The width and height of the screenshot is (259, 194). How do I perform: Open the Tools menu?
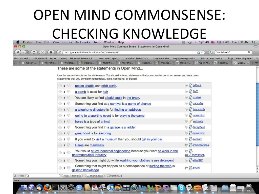pyautogui.click(x=97, y=42)
